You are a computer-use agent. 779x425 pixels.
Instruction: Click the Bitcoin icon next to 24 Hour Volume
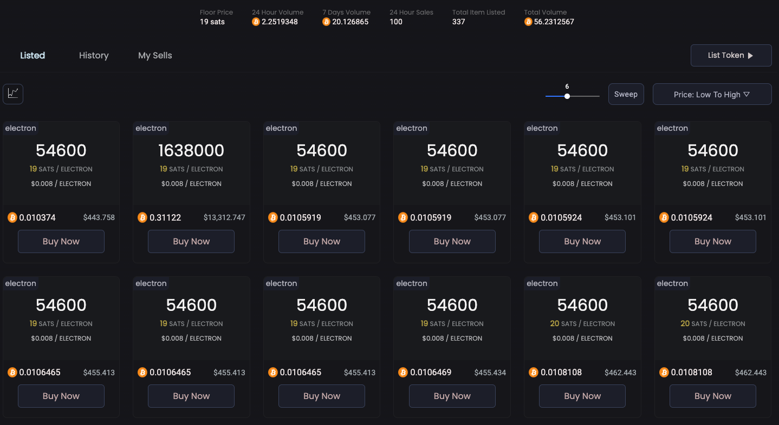pyautogui.click(x=256, y=22)
